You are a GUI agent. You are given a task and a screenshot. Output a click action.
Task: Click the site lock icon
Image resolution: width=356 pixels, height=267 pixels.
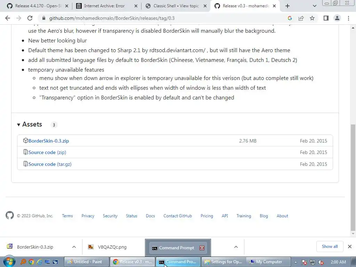(x=44, y=18)
